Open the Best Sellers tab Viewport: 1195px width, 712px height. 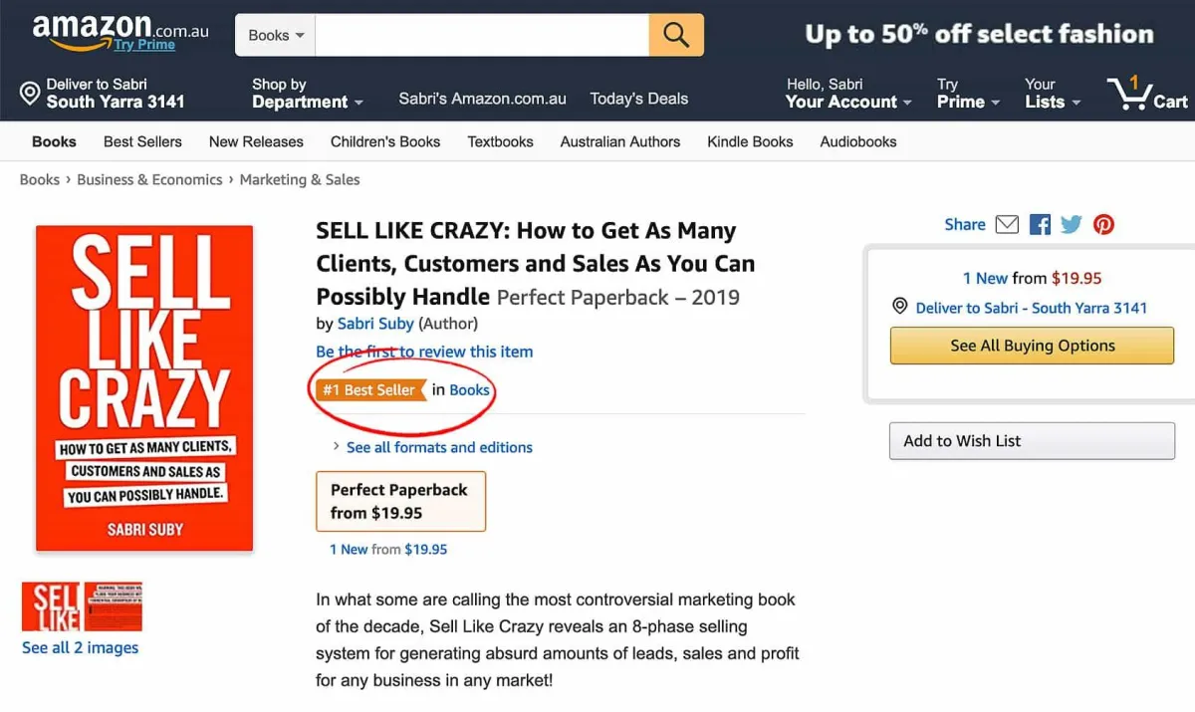tap(142, 141)
